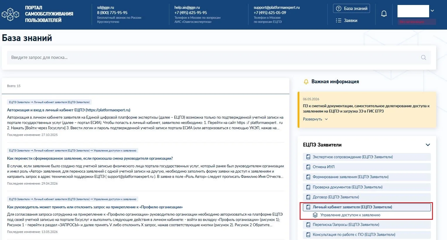Viewport: 447px width, 240px height.
Task: Select Проверка документов (ЕЦПЭ Заявители) category
Action: pyautogui.click(x=367, y=187)
